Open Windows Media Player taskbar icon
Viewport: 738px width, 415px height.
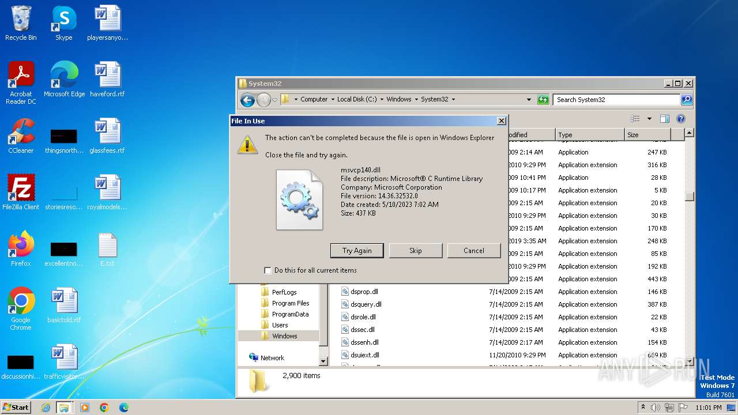[x=84, y=408]
